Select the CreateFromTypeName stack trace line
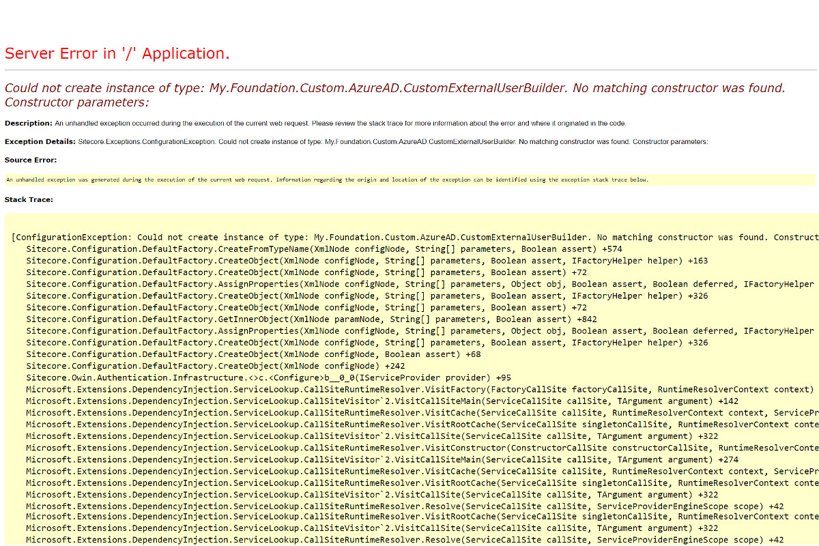The image size is (819, 546). tap(307, 248)
